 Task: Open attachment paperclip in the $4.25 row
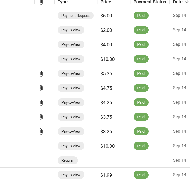[x=41, y=102]
